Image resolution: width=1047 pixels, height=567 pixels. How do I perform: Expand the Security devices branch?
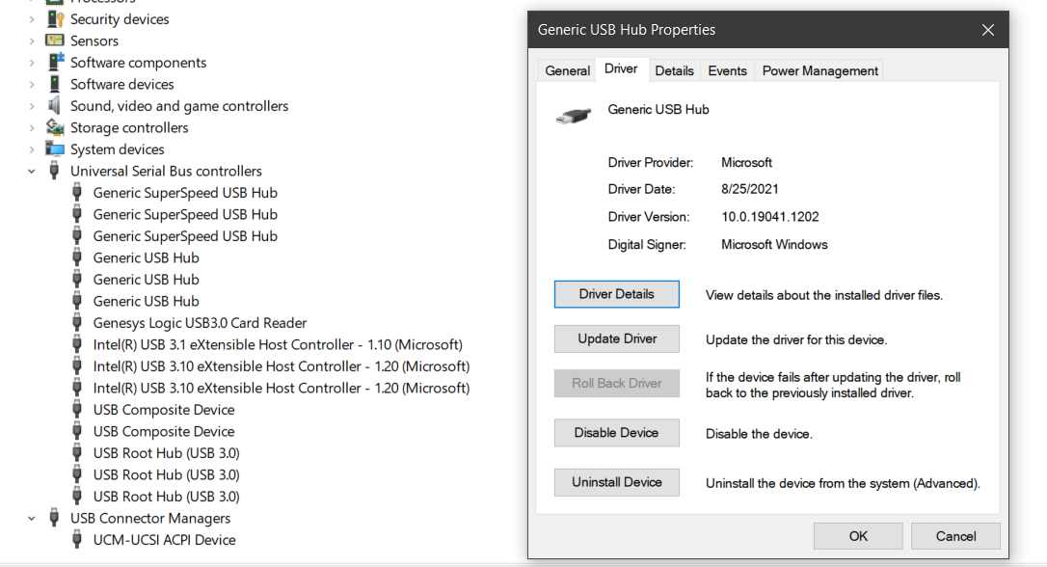[32, 18]
